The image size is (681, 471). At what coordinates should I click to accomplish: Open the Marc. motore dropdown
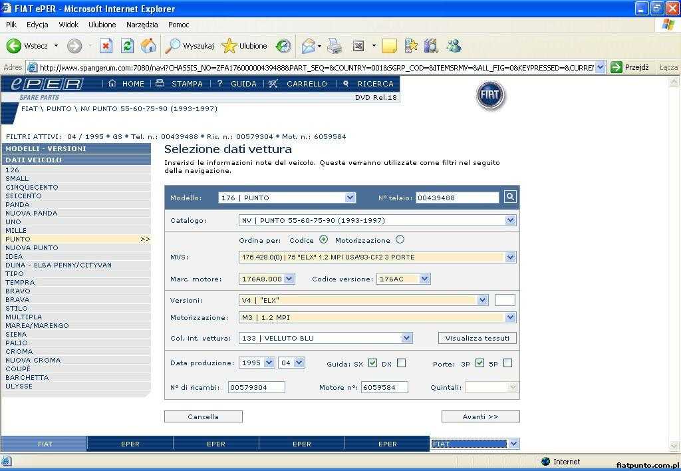289,279
